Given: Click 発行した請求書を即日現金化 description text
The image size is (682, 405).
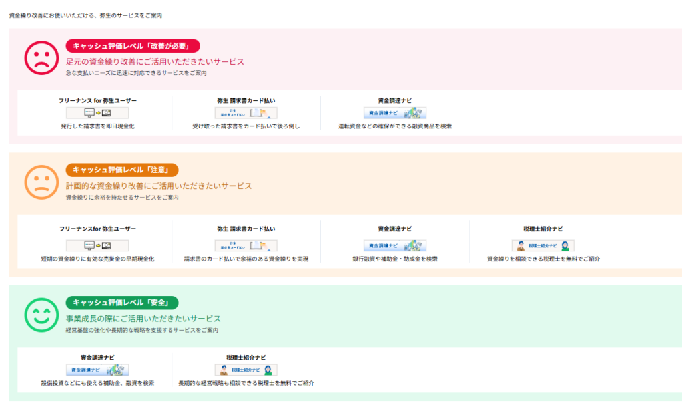Looking at the screenshot, I should [x=97, y=126].
